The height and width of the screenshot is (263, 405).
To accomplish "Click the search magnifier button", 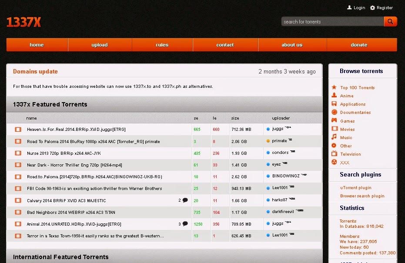I will 390,21.
